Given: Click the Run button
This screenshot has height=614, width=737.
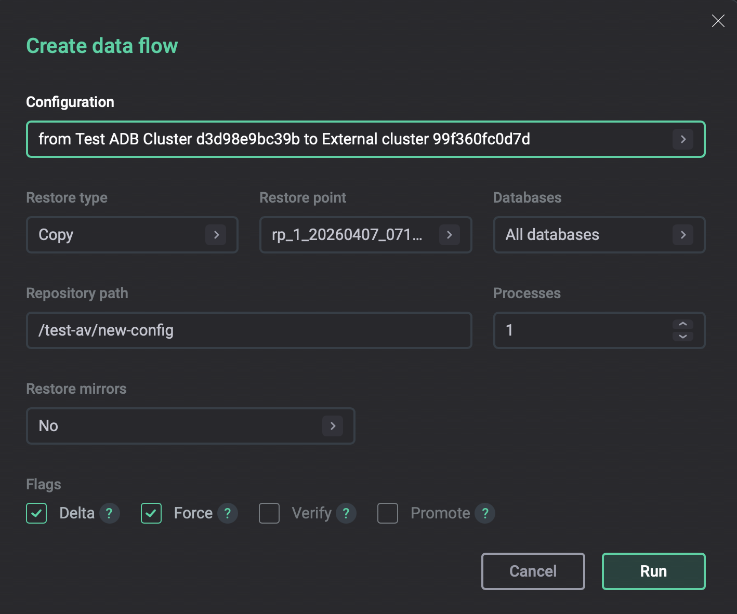Looking at the screenshot, I should pos(653,571).
